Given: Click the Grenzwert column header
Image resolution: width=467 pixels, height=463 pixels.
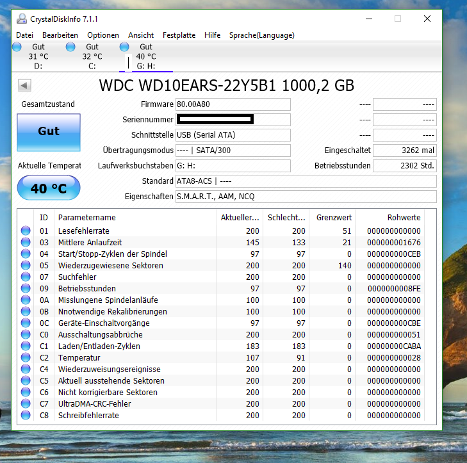Looking at the screenshot, I should click(x=332, y=217).
